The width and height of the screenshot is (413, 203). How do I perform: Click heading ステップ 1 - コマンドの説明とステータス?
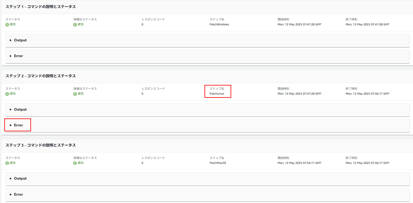coord(41,7)
